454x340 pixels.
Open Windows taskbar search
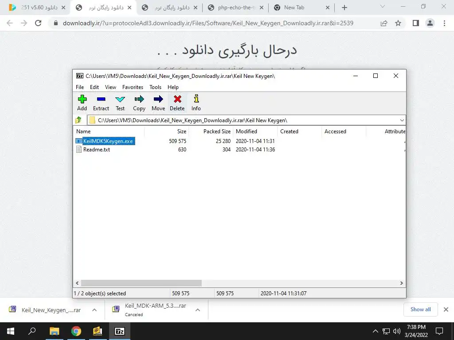(32, 331)
